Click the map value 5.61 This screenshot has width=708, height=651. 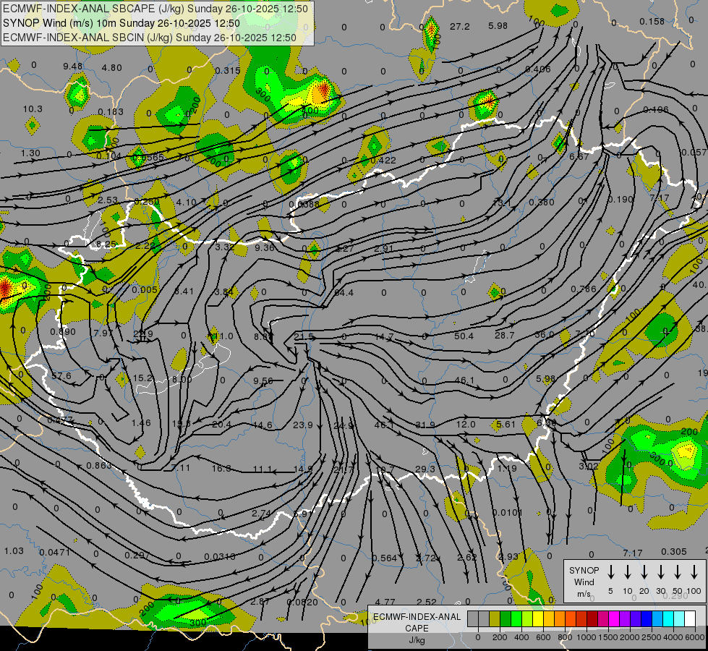pos(506,424)
